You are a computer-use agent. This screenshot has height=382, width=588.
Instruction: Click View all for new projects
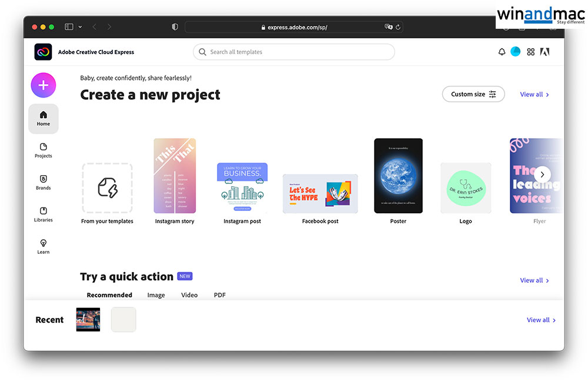point(534,95)
